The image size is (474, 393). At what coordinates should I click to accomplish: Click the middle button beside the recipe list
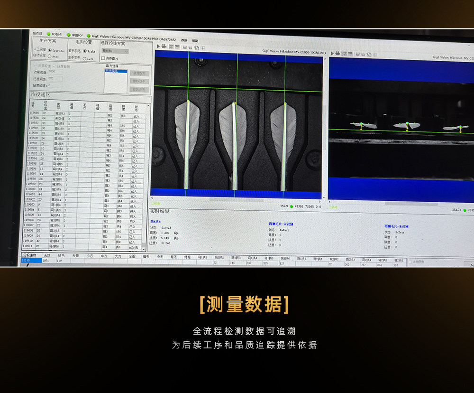139,81
